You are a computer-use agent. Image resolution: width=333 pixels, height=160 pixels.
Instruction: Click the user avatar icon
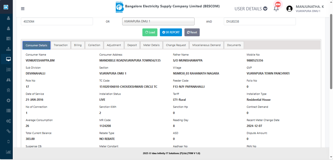click(x=289, y=9)
